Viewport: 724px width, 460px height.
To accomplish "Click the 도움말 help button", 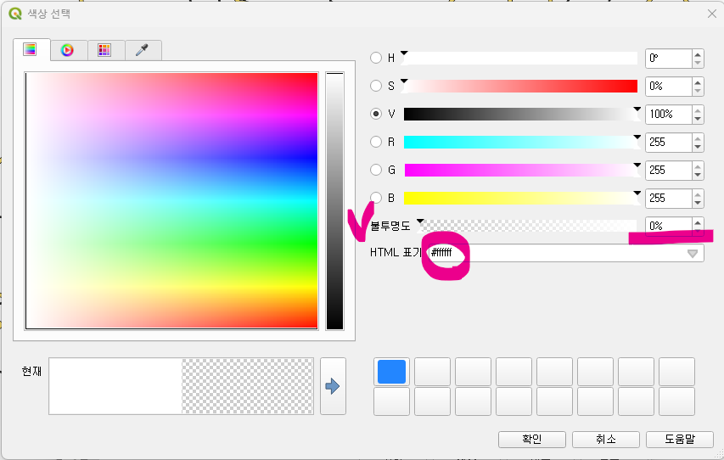I will point(680,440).
